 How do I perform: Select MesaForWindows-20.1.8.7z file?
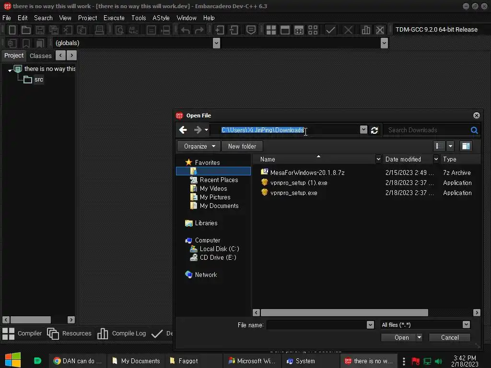[x=307, y=172]
